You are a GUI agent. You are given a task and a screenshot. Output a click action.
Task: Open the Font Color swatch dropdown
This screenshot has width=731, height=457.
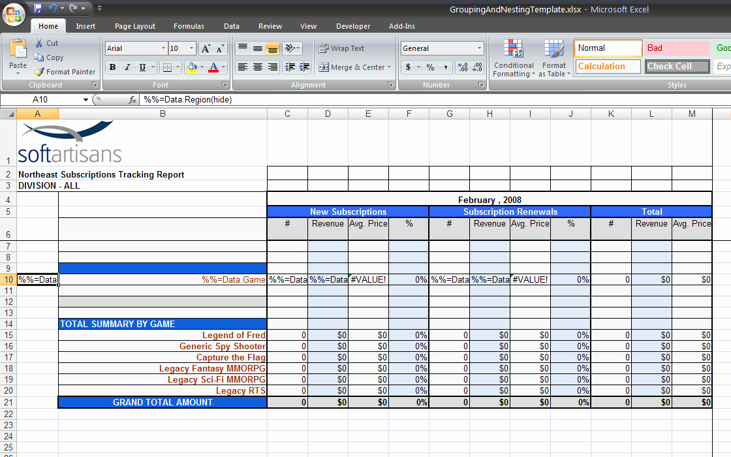pyautogui.click(x=221, y=67)
